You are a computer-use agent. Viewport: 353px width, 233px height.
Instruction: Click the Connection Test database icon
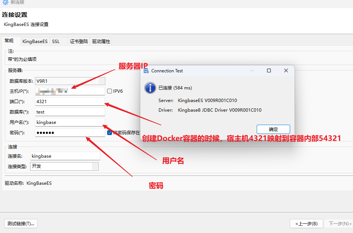pos(146,71)
